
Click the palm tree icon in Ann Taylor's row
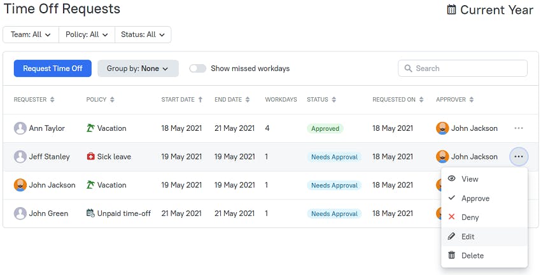coord(90,128)
